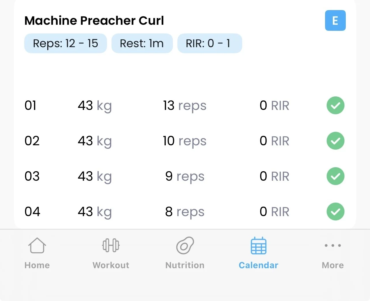Tap the blue E badge icon

pos(335,20)
